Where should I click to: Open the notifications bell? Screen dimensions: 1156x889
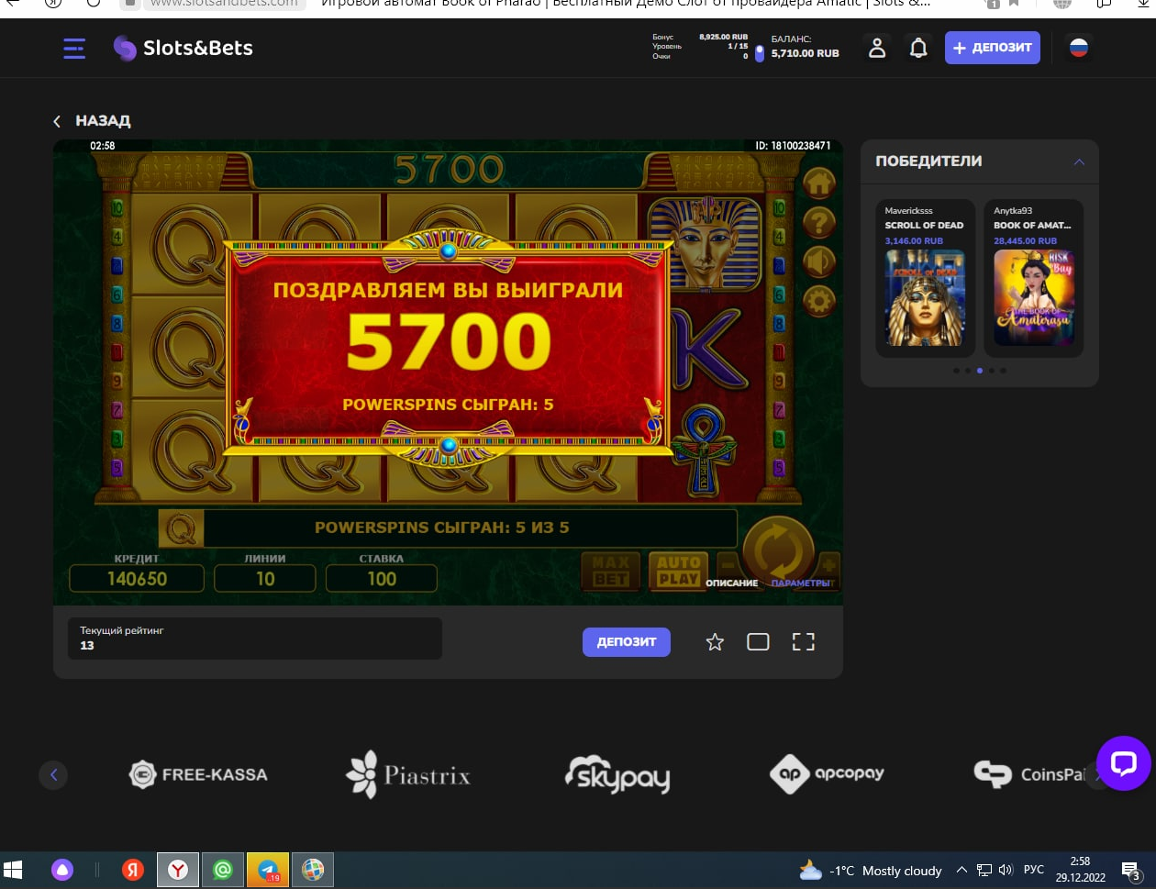918,49
